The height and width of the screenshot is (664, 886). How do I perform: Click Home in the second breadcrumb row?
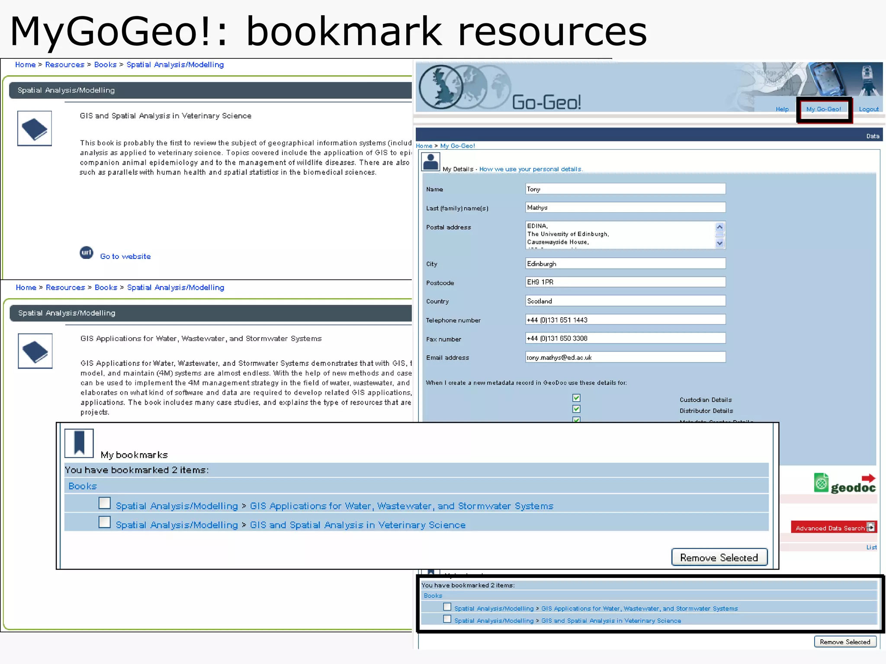pyautogui.click(x=26, y=287)
